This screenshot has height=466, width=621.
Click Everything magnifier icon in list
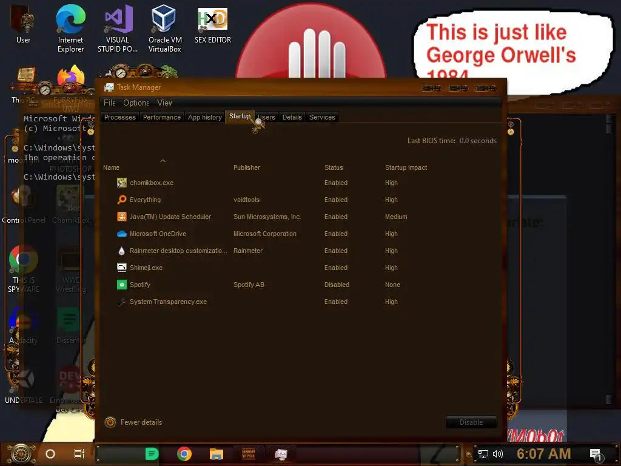[x=121, y=200]
